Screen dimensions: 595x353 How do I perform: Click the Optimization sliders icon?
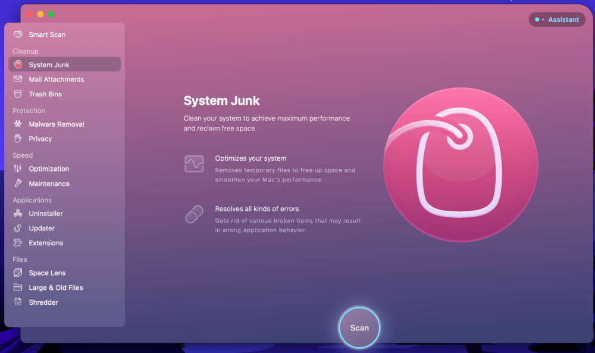coord(18,168)
